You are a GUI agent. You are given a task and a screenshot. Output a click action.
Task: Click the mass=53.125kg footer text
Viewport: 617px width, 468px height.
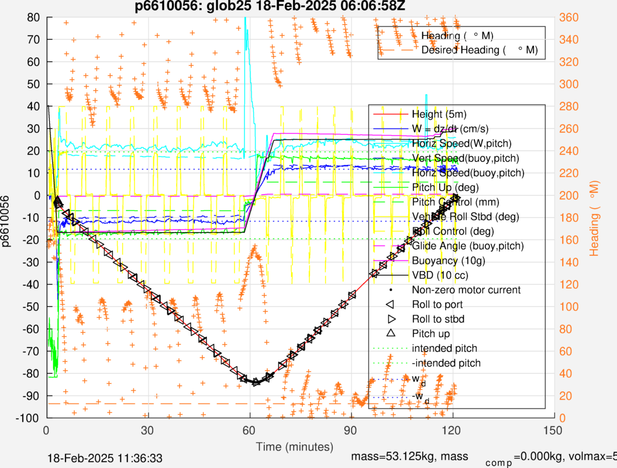pyautogui.click(x=409, y=456)
